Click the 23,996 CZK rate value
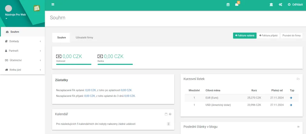Viewport: 306px width, 134px height. click(254, 105)
